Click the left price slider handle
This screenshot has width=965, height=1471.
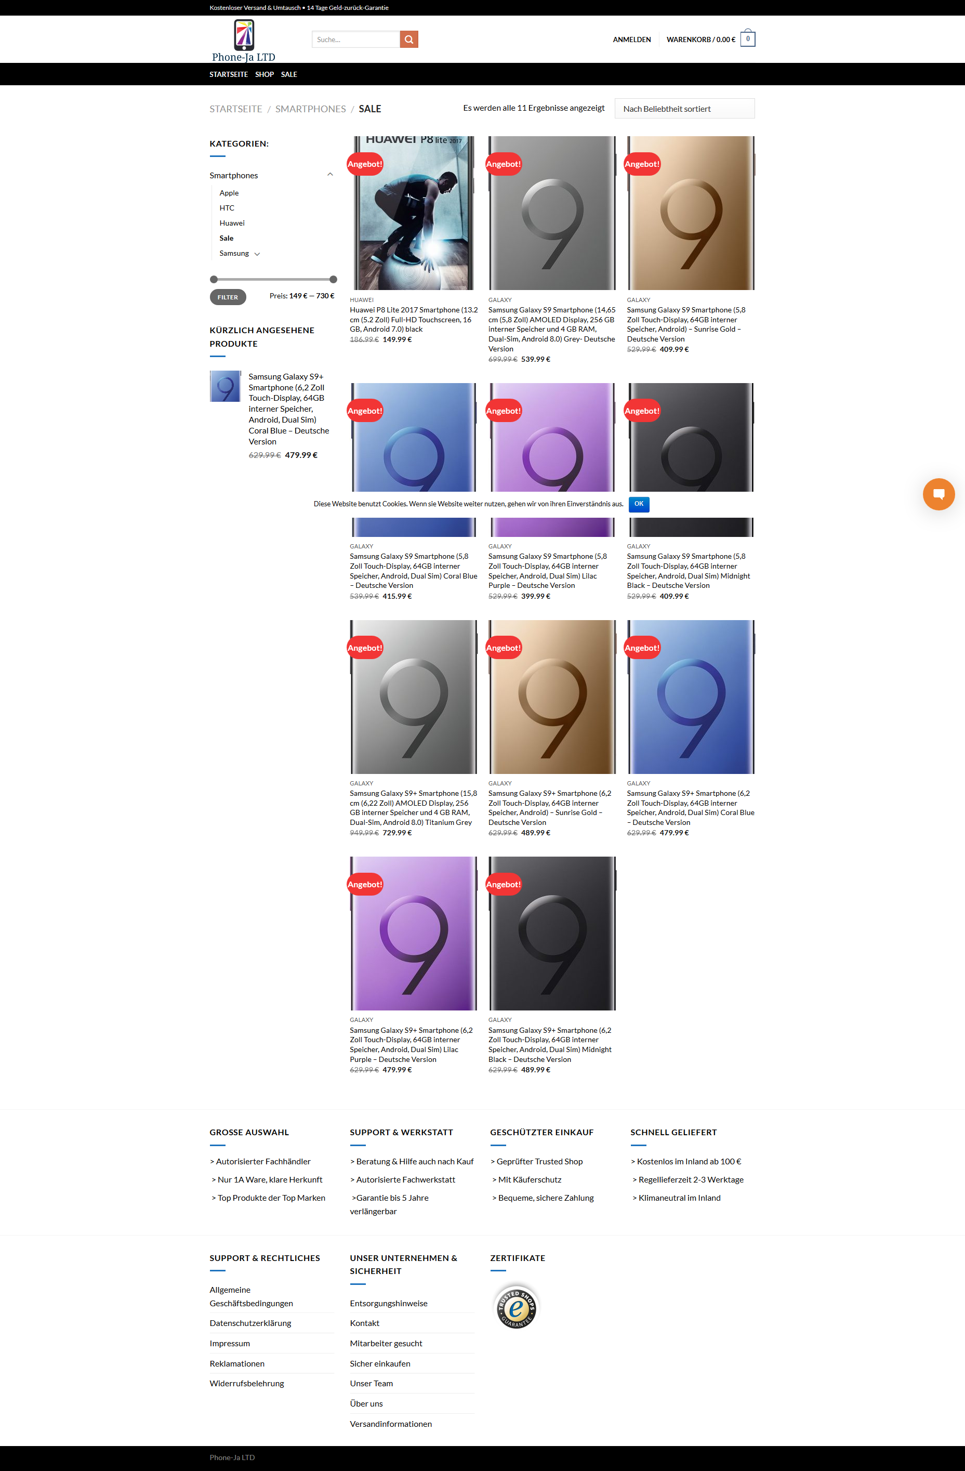coord(214,279)
